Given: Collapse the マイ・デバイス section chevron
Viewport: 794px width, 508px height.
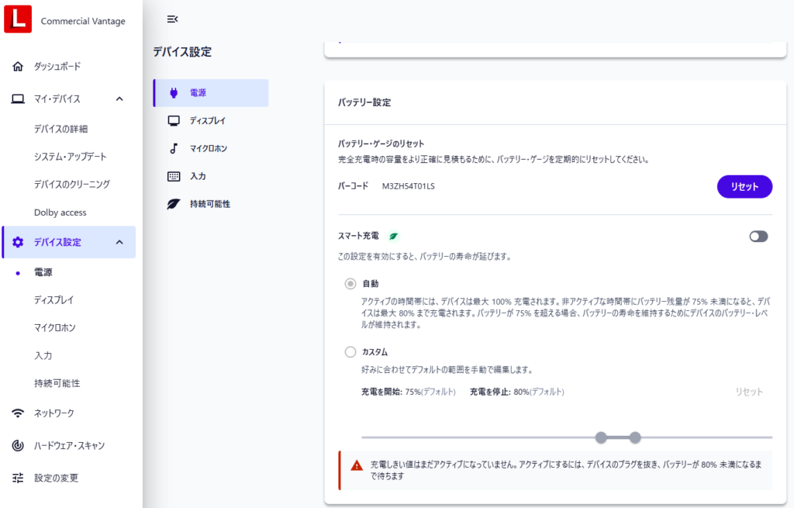Looking at the screenshot, I should pyautogui.click(x=119, y=99).
